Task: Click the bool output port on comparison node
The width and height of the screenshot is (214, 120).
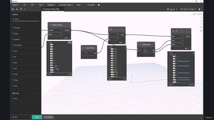Action: tap(123, 35)
